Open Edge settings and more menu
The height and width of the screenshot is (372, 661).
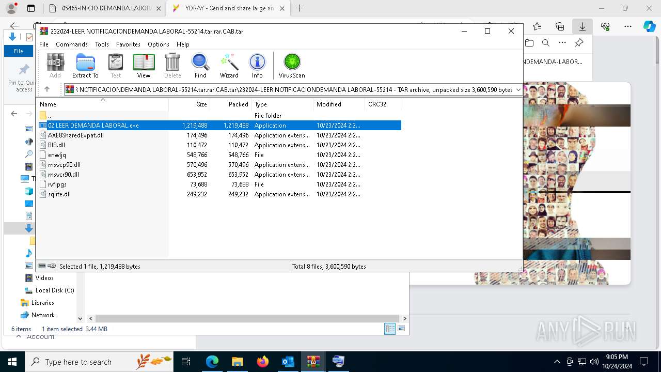[627, 26]
